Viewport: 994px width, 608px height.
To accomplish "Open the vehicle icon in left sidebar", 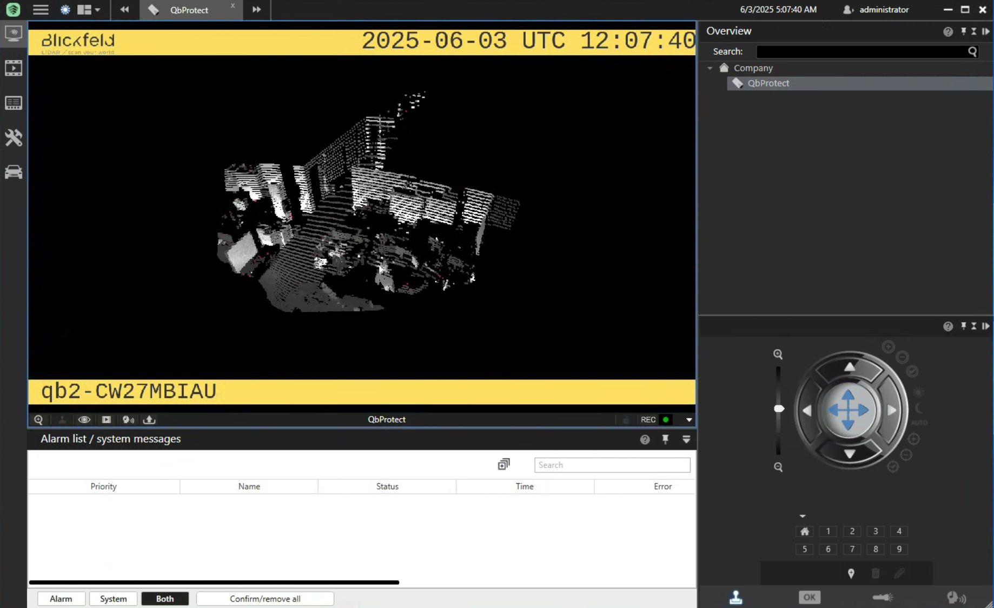I will point(14,172).
